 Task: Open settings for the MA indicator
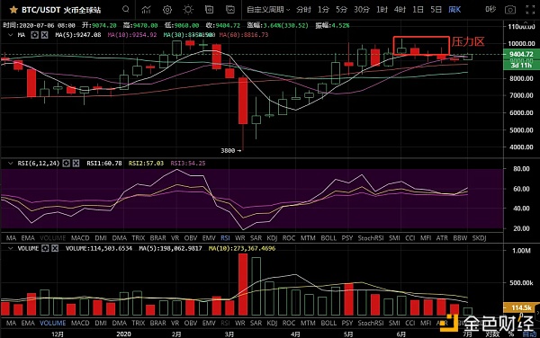click(x=34, y=35)
